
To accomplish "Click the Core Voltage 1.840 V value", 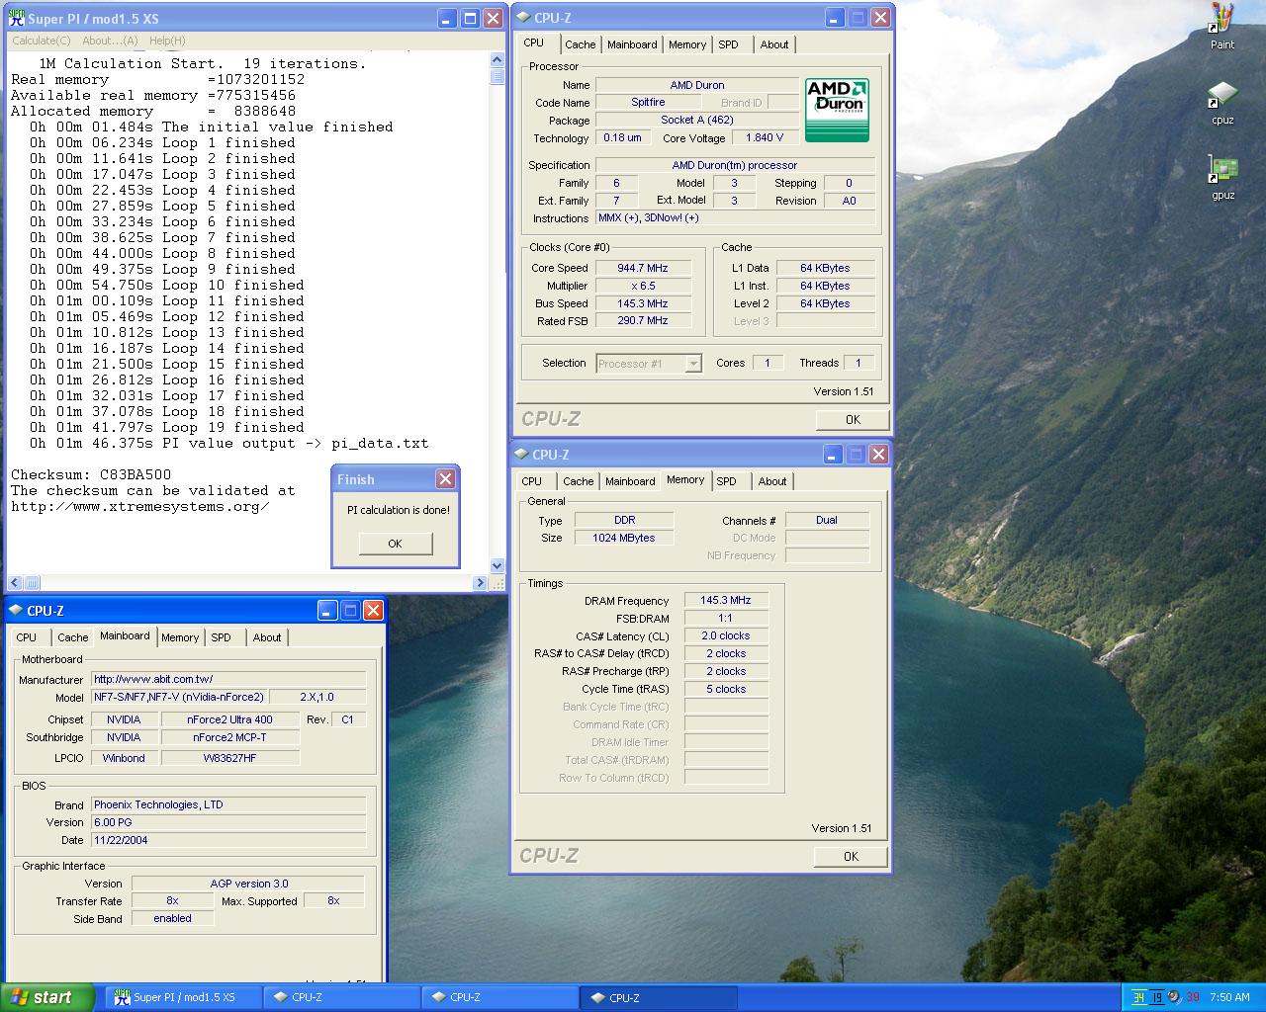I will (x=765, y=137).
